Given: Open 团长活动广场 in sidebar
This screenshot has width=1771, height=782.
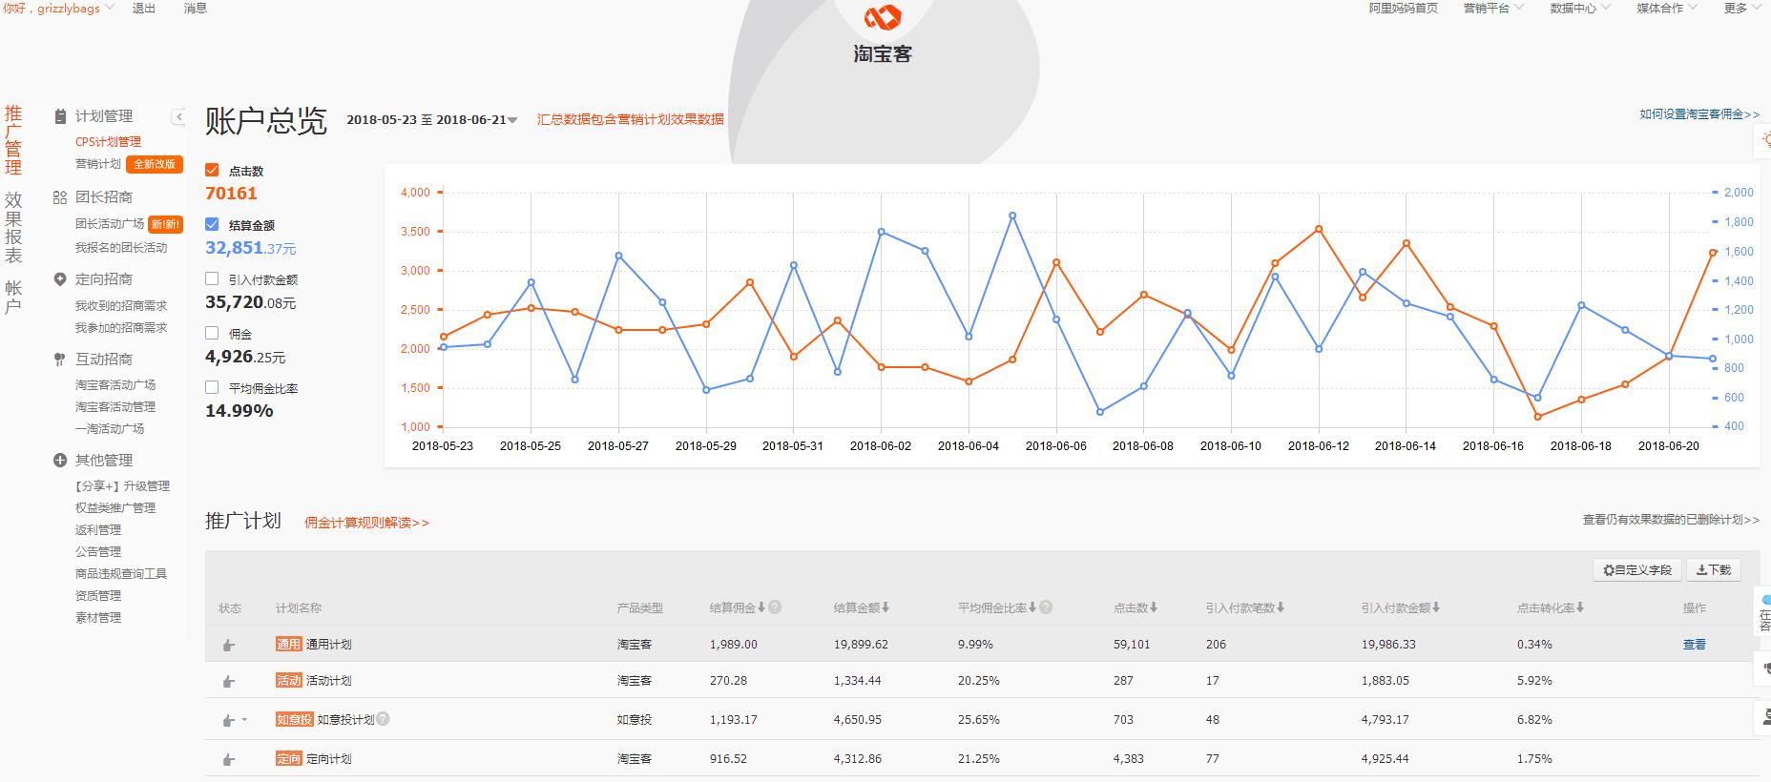Looking at the screenshot, I should pos(110,224).
